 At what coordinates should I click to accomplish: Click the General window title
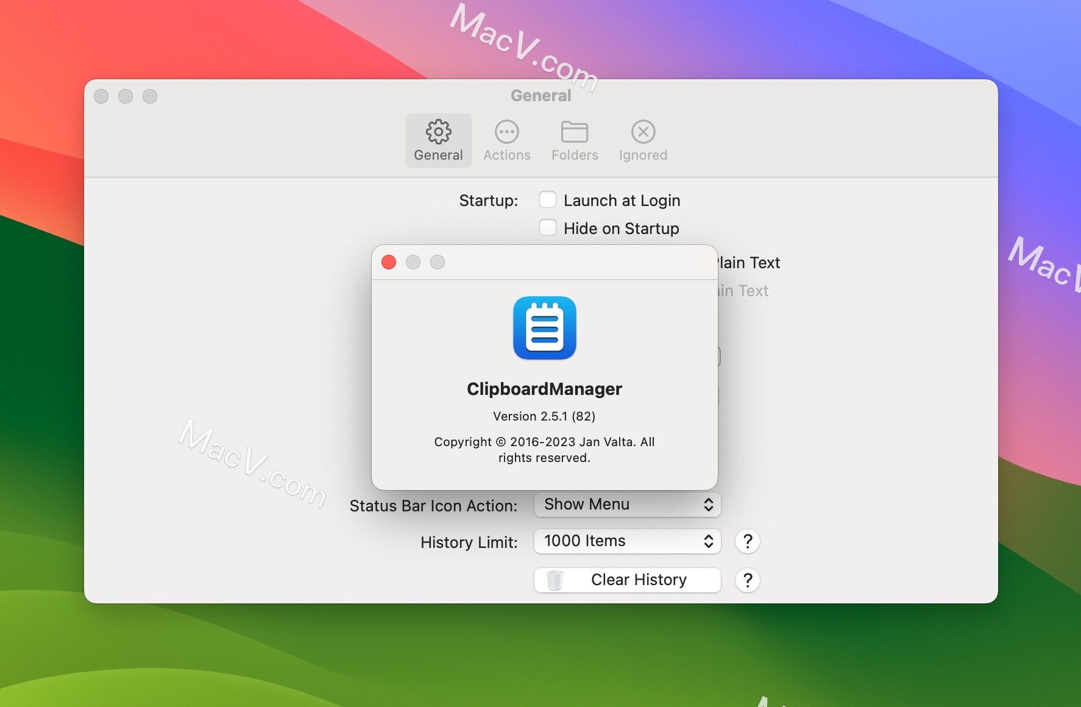(541, 96)
